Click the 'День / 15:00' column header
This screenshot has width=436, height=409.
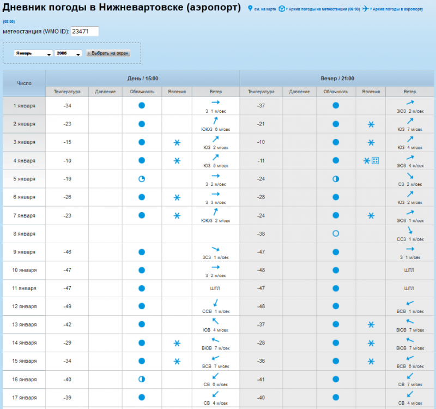tap(142, 79)
